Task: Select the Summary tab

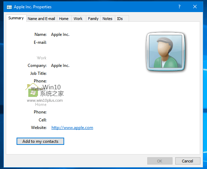Action: click(16, 18)
